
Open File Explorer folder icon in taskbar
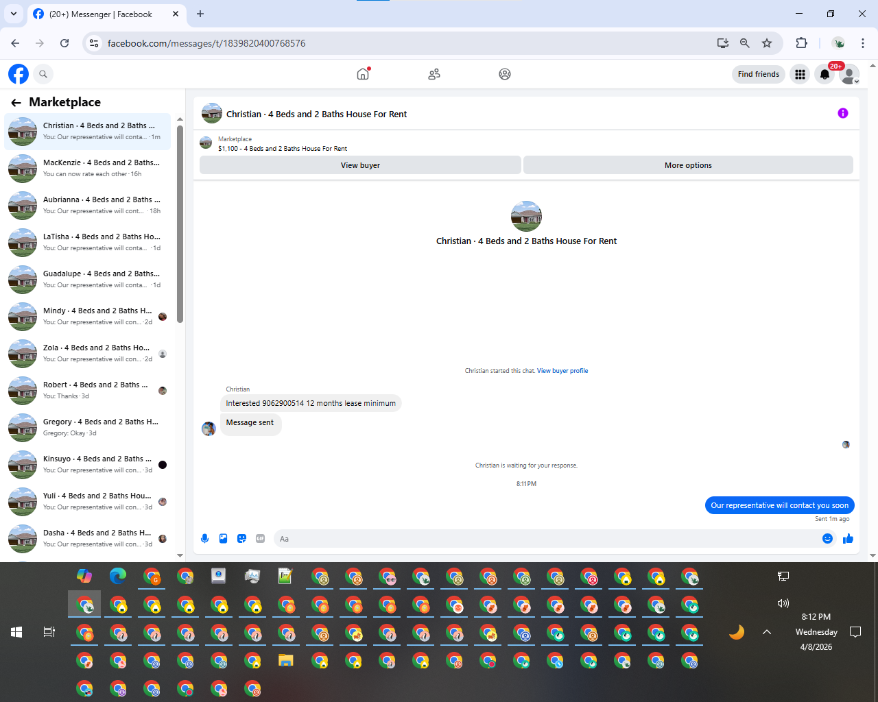[x=286, y=660]
